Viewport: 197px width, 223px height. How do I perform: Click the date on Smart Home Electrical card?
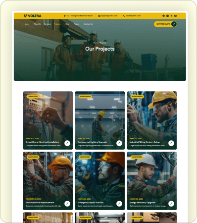point(32,139)
